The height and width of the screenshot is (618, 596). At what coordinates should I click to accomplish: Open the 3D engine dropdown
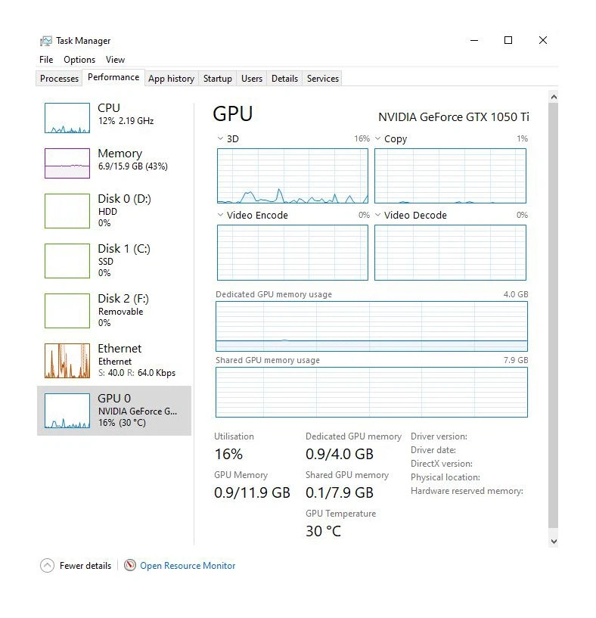tap(220, 138)
